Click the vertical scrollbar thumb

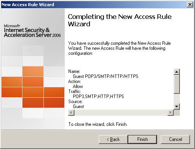(x=177, y=84)
